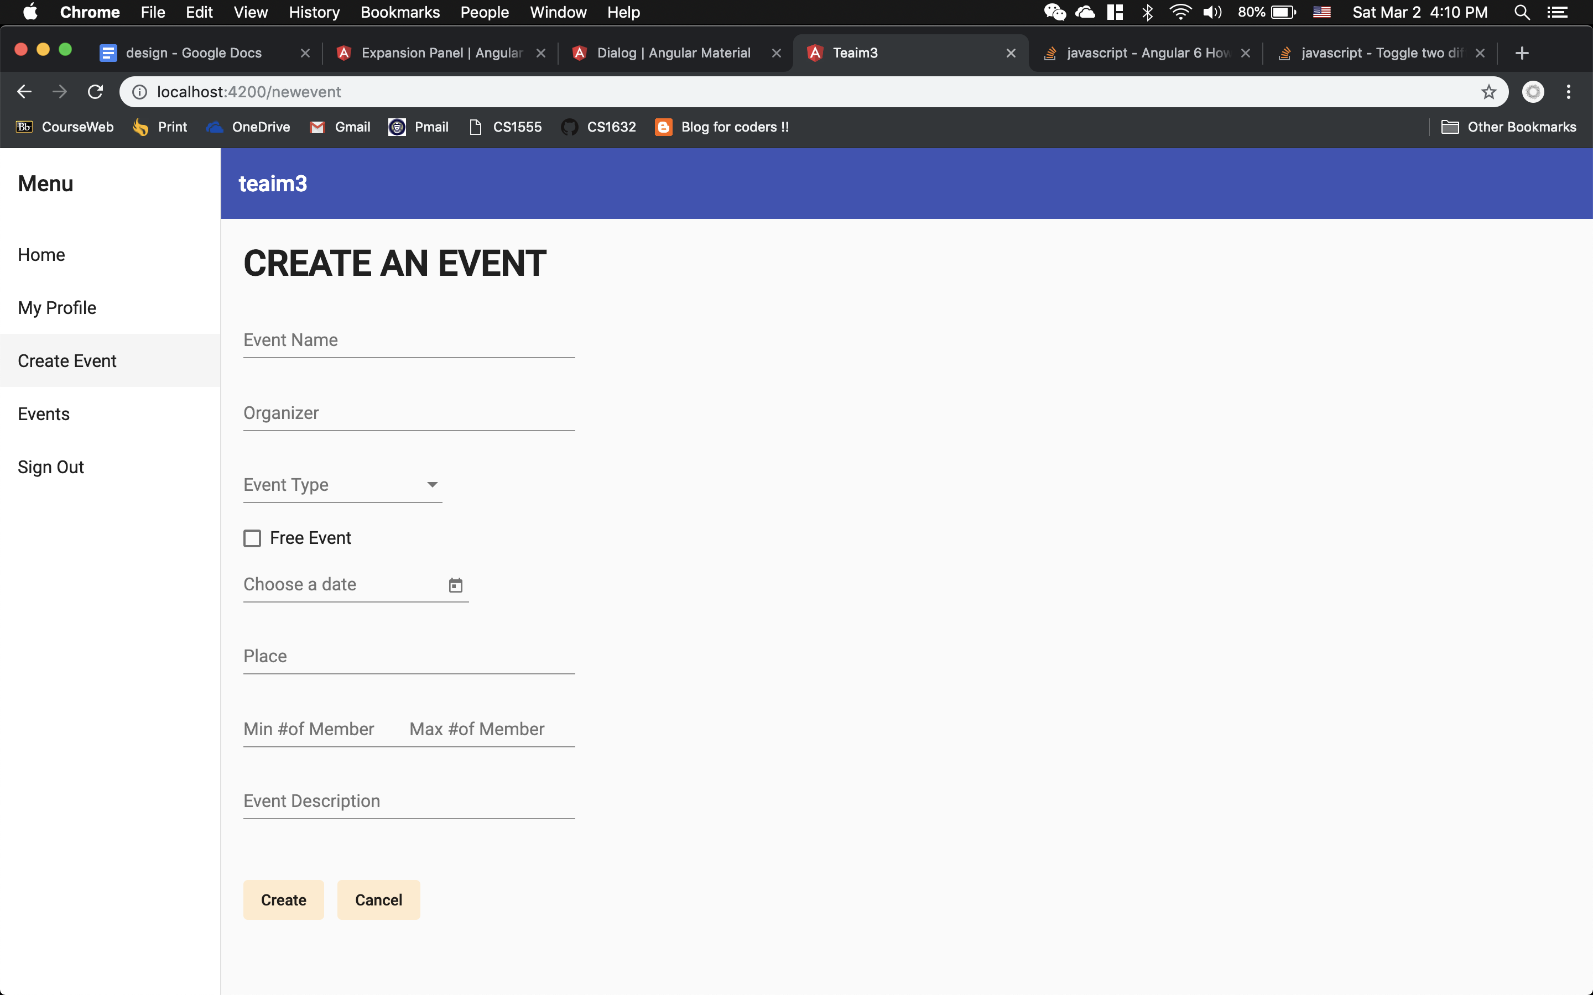This screenshot has height=995, width=1593.
Task: Open the Bookmarks menu in the menu bar
Action: [399, 12]
